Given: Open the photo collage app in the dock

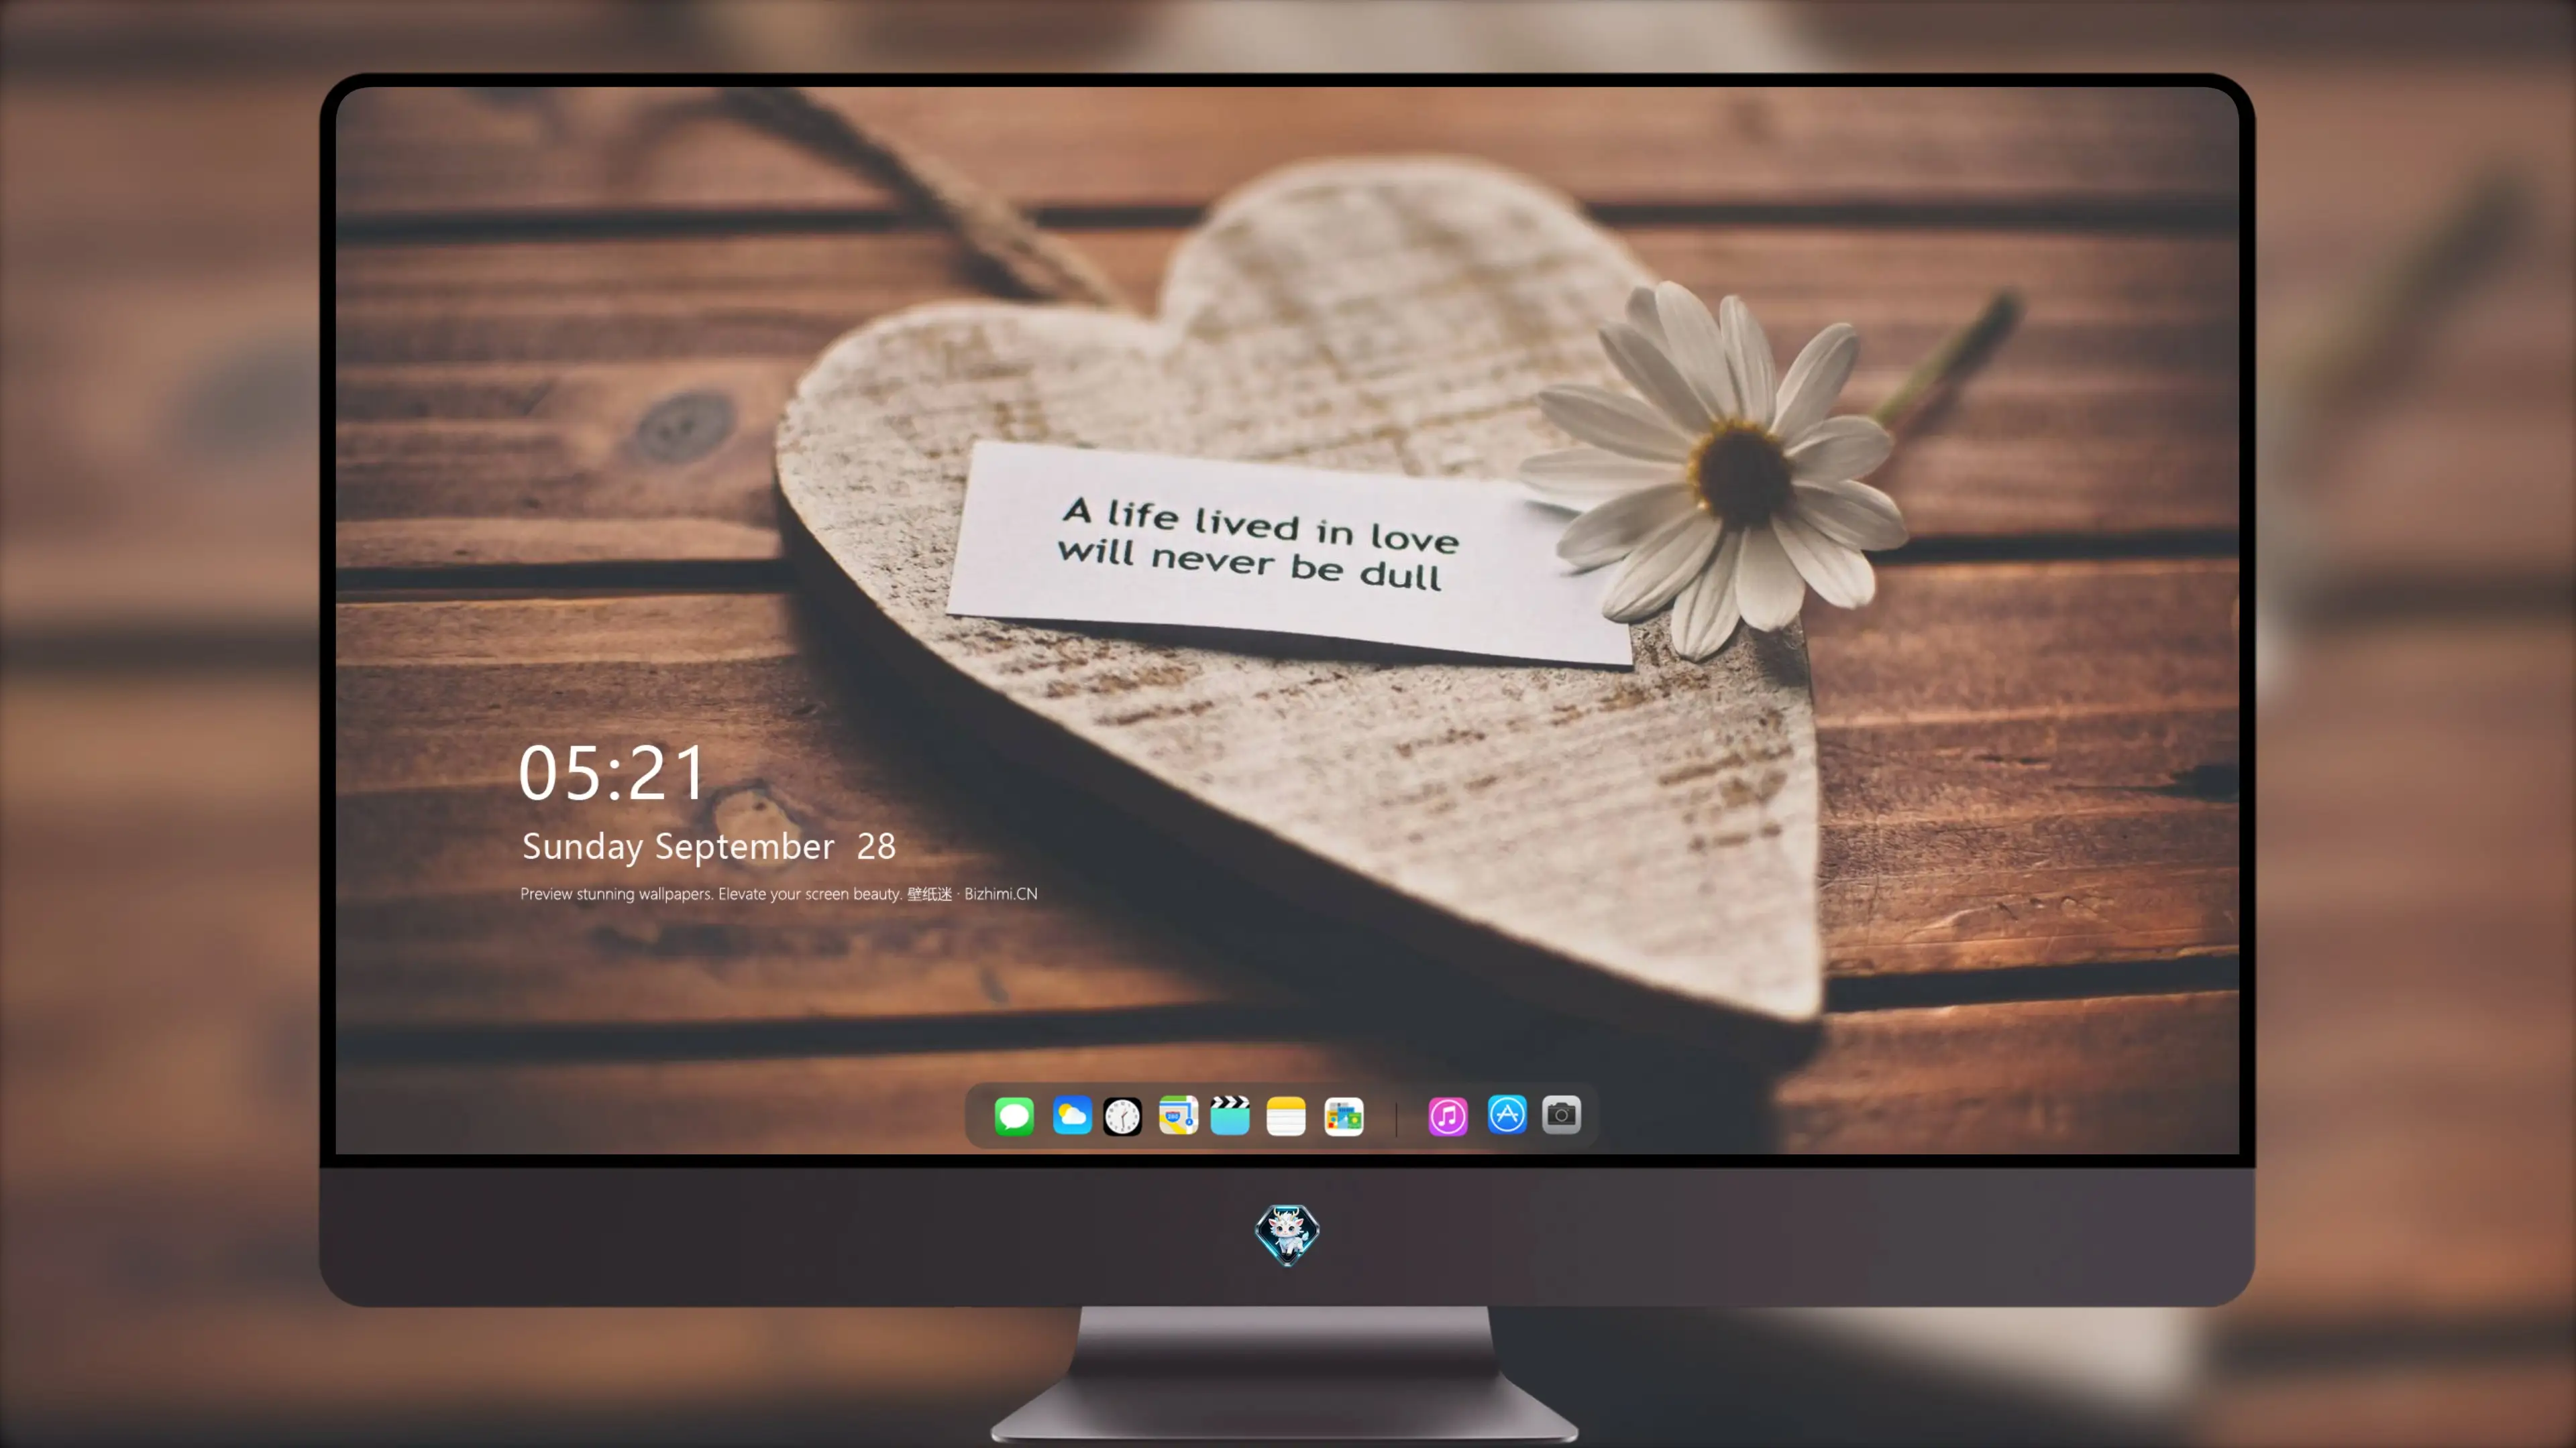Looking at the screenshot, I should tap(1344, 1116).
